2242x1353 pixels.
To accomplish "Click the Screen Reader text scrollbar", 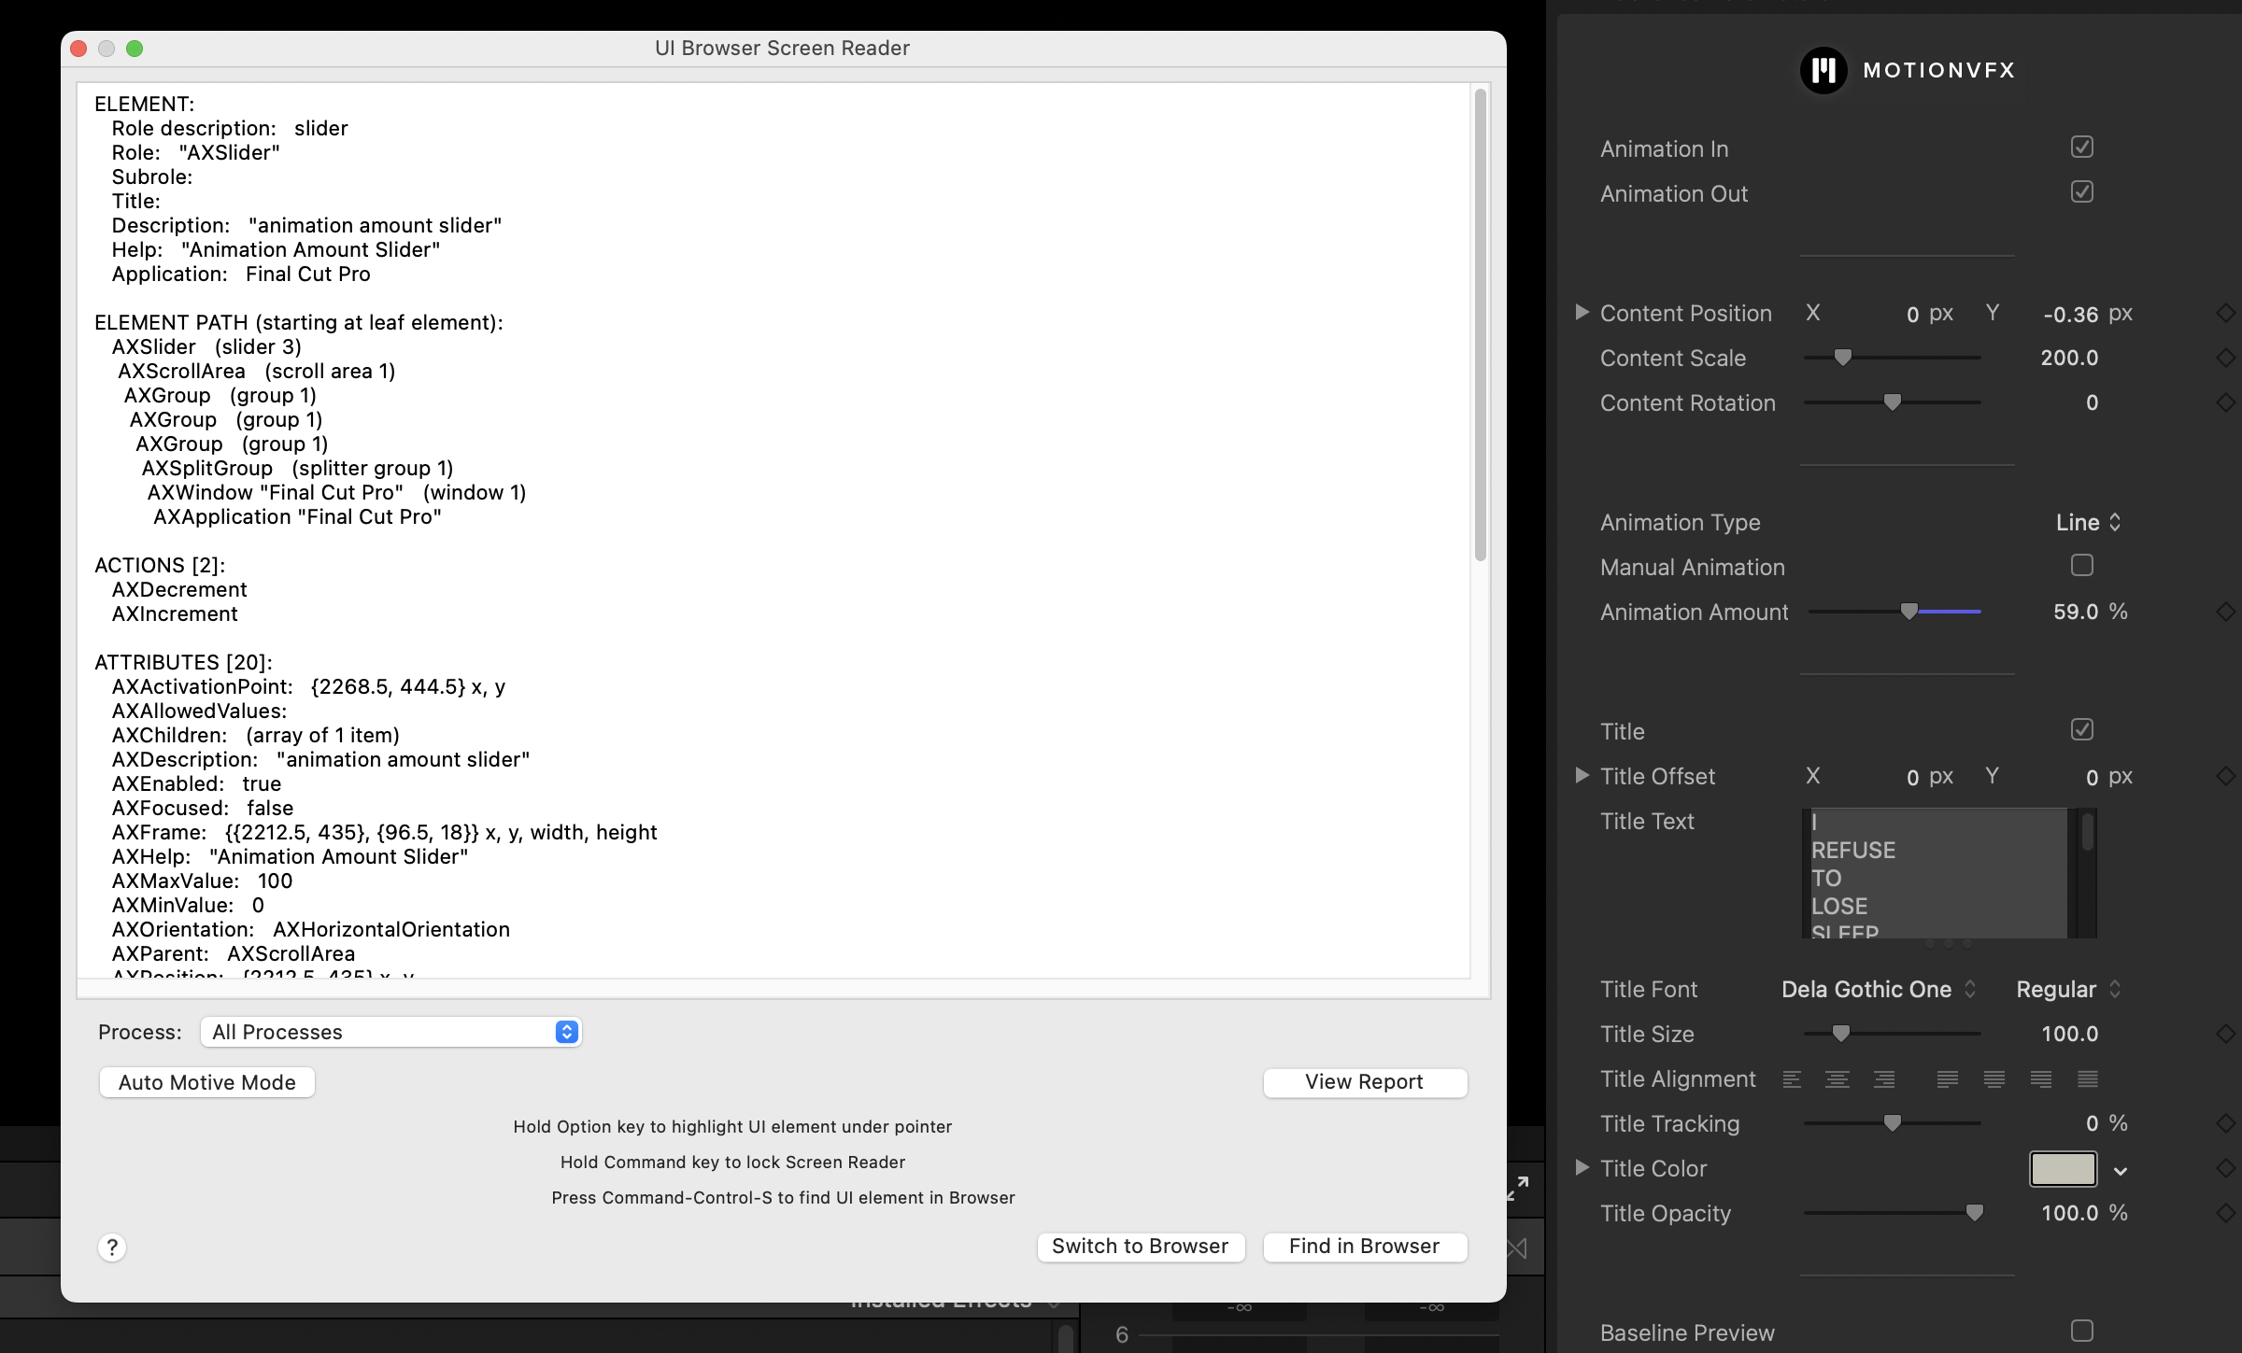I will pos(1480,325).
